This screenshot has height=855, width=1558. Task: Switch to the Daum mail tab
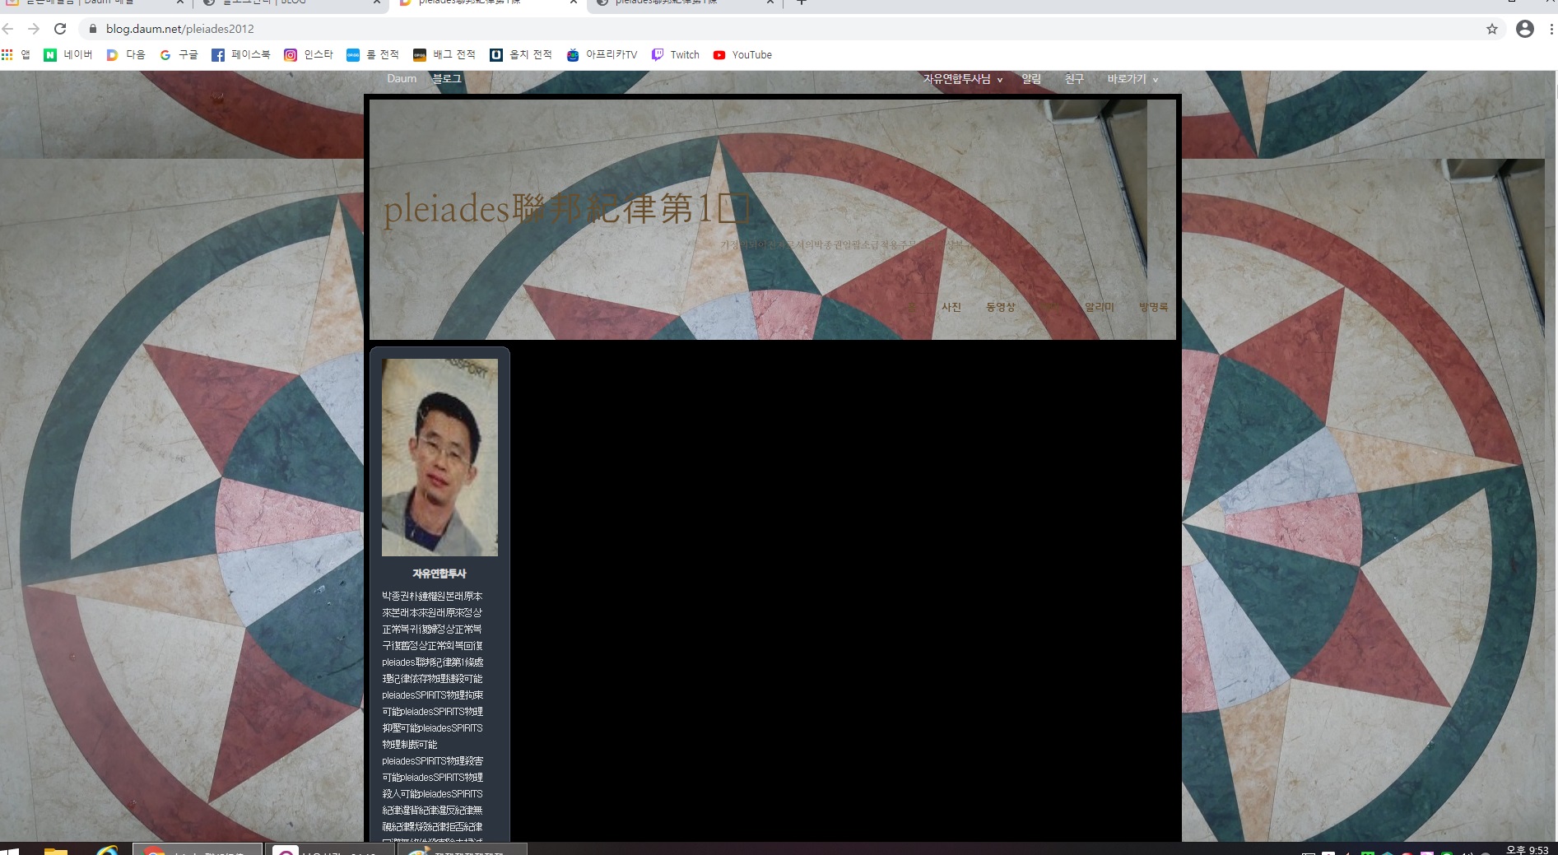91,3
